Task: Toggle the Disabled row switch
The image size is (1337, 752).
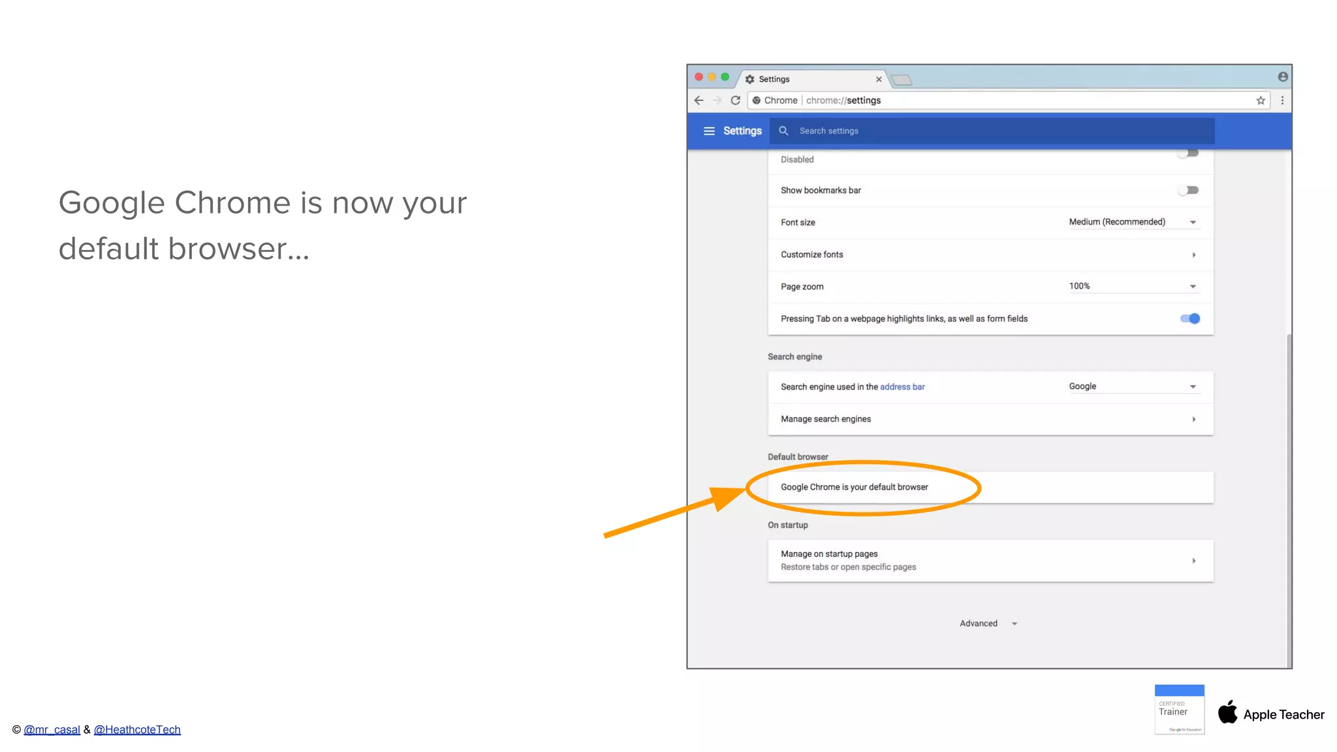Action: coord(1189,153)
